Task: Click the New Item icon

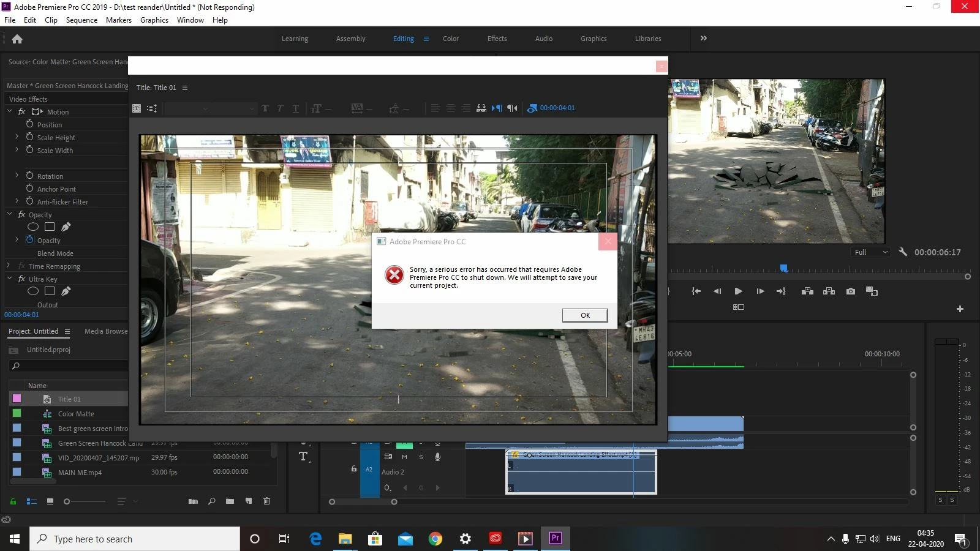Action: pos(248,501)
